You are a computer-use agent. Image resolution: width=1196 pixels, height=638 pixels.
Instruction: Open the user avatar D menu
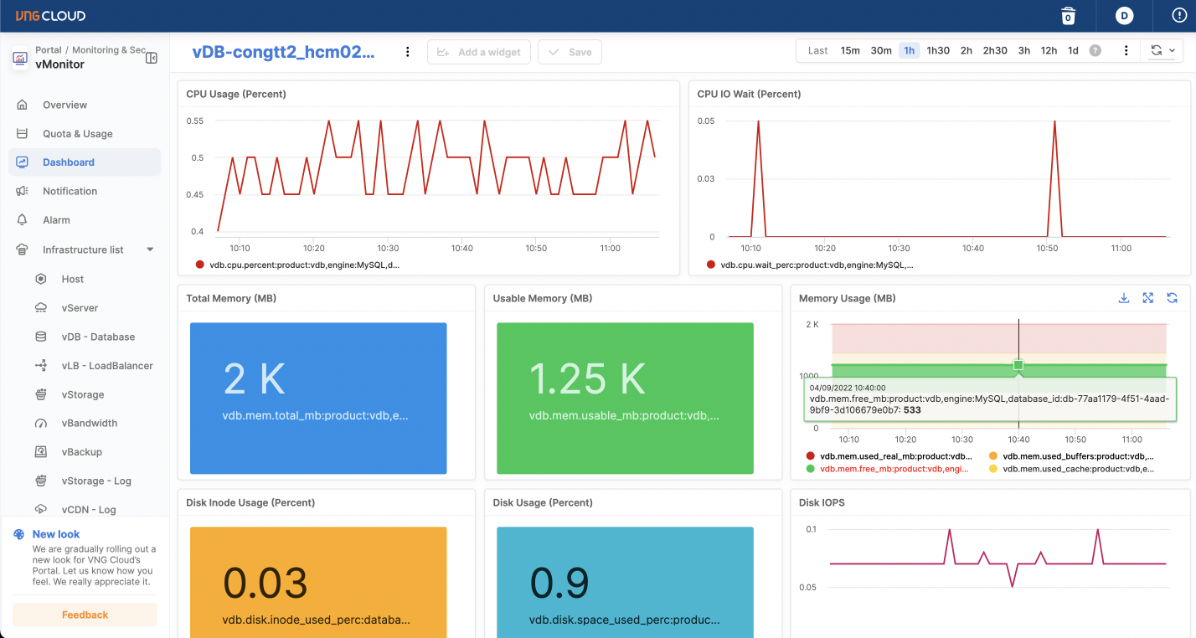(x=1124, y=16)
